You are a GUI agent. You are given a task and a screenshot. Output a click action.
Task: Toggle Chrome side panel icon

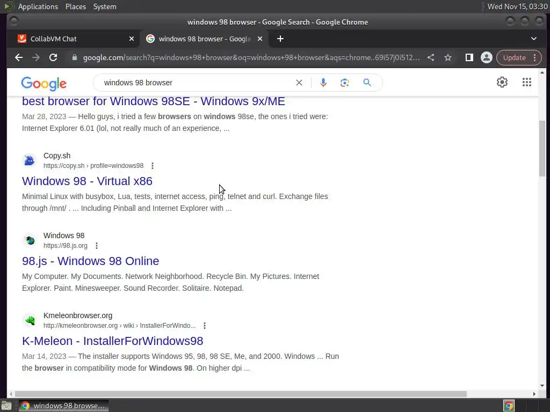pyautogui.click(x=469, y=57)
